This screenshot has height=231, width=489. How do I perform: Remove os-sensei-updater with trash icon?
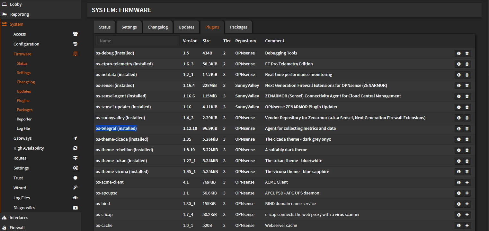pyautogui.click(x=467, y=107)
